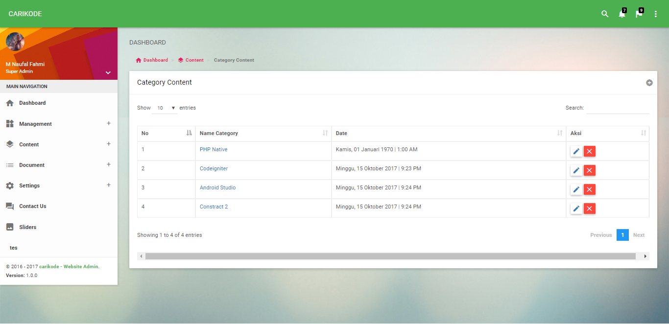Screen dimensions: 669x324
Task: Click the three-dot menu in the top bar
Action: pos(655,14)
